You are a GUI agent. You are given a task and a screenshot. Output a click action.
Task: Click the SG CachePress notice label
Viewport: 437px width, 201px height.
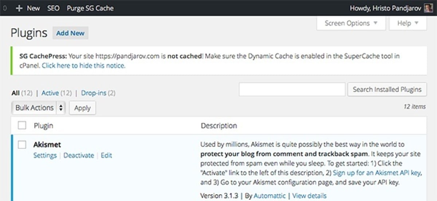click(x=43, y=56)
